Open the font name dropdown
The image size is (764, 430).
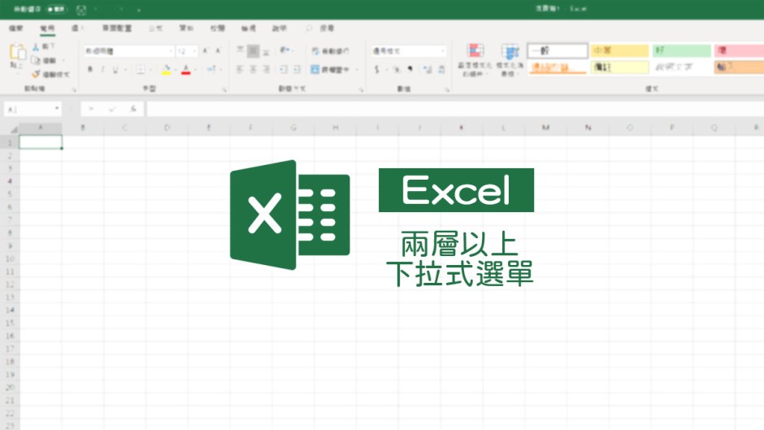[128, 50]
